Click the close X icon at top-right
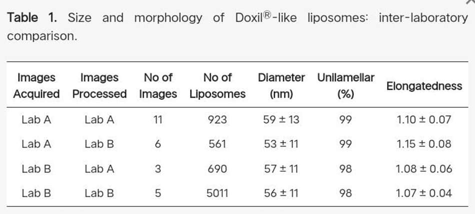This screenshot has height=214, width=475. (470, 1)
